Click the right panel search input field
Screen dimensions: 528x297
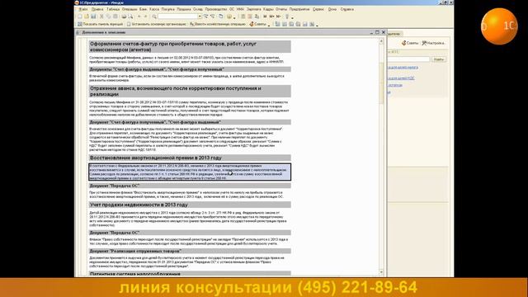click(x=408, y=59)
